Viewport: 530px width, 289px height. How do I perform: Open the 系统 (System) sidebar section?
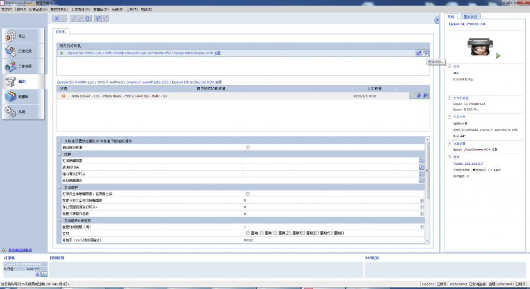click(x=23, y=111)
